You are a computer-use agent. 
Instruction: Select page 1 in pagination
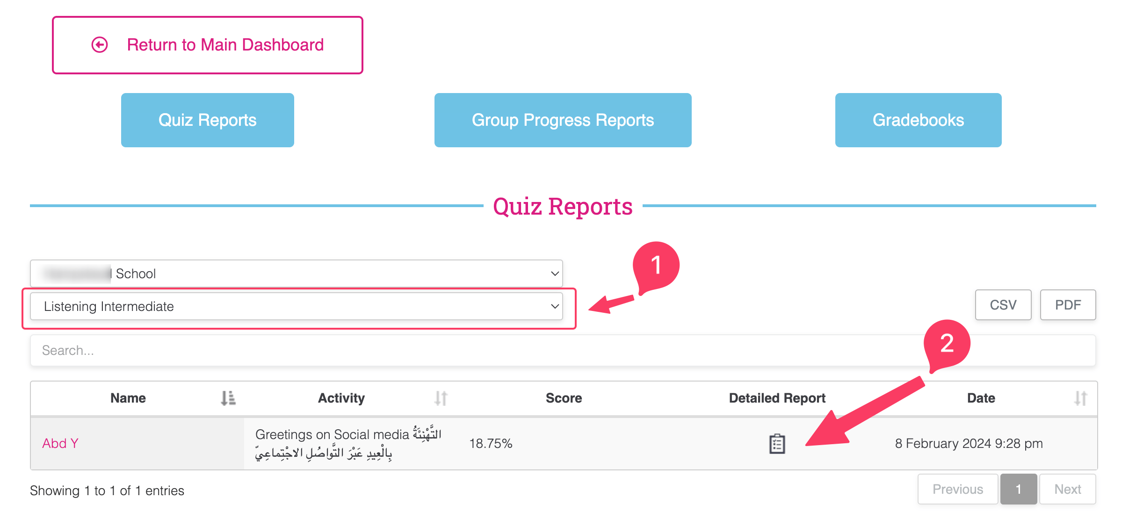(1018, 489)
